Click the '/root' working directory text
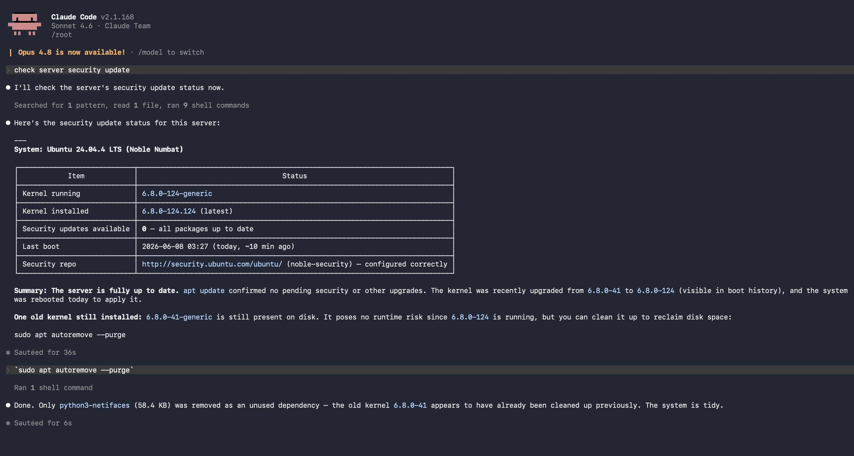Viewport: 854px width, 456px height. click(x=61, y=35)
